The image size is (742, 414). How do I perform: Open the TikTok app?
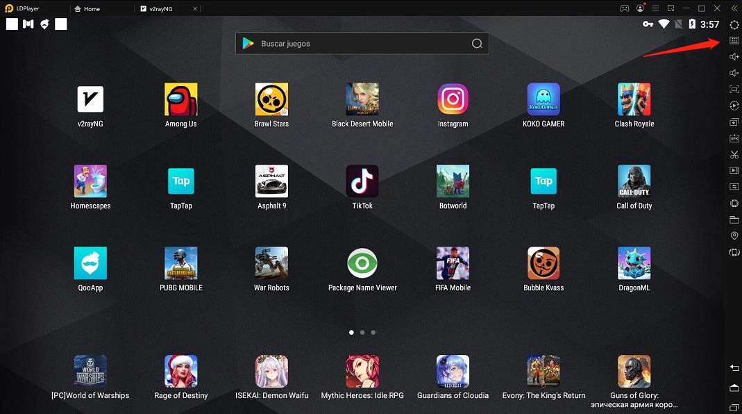[362, 181]
